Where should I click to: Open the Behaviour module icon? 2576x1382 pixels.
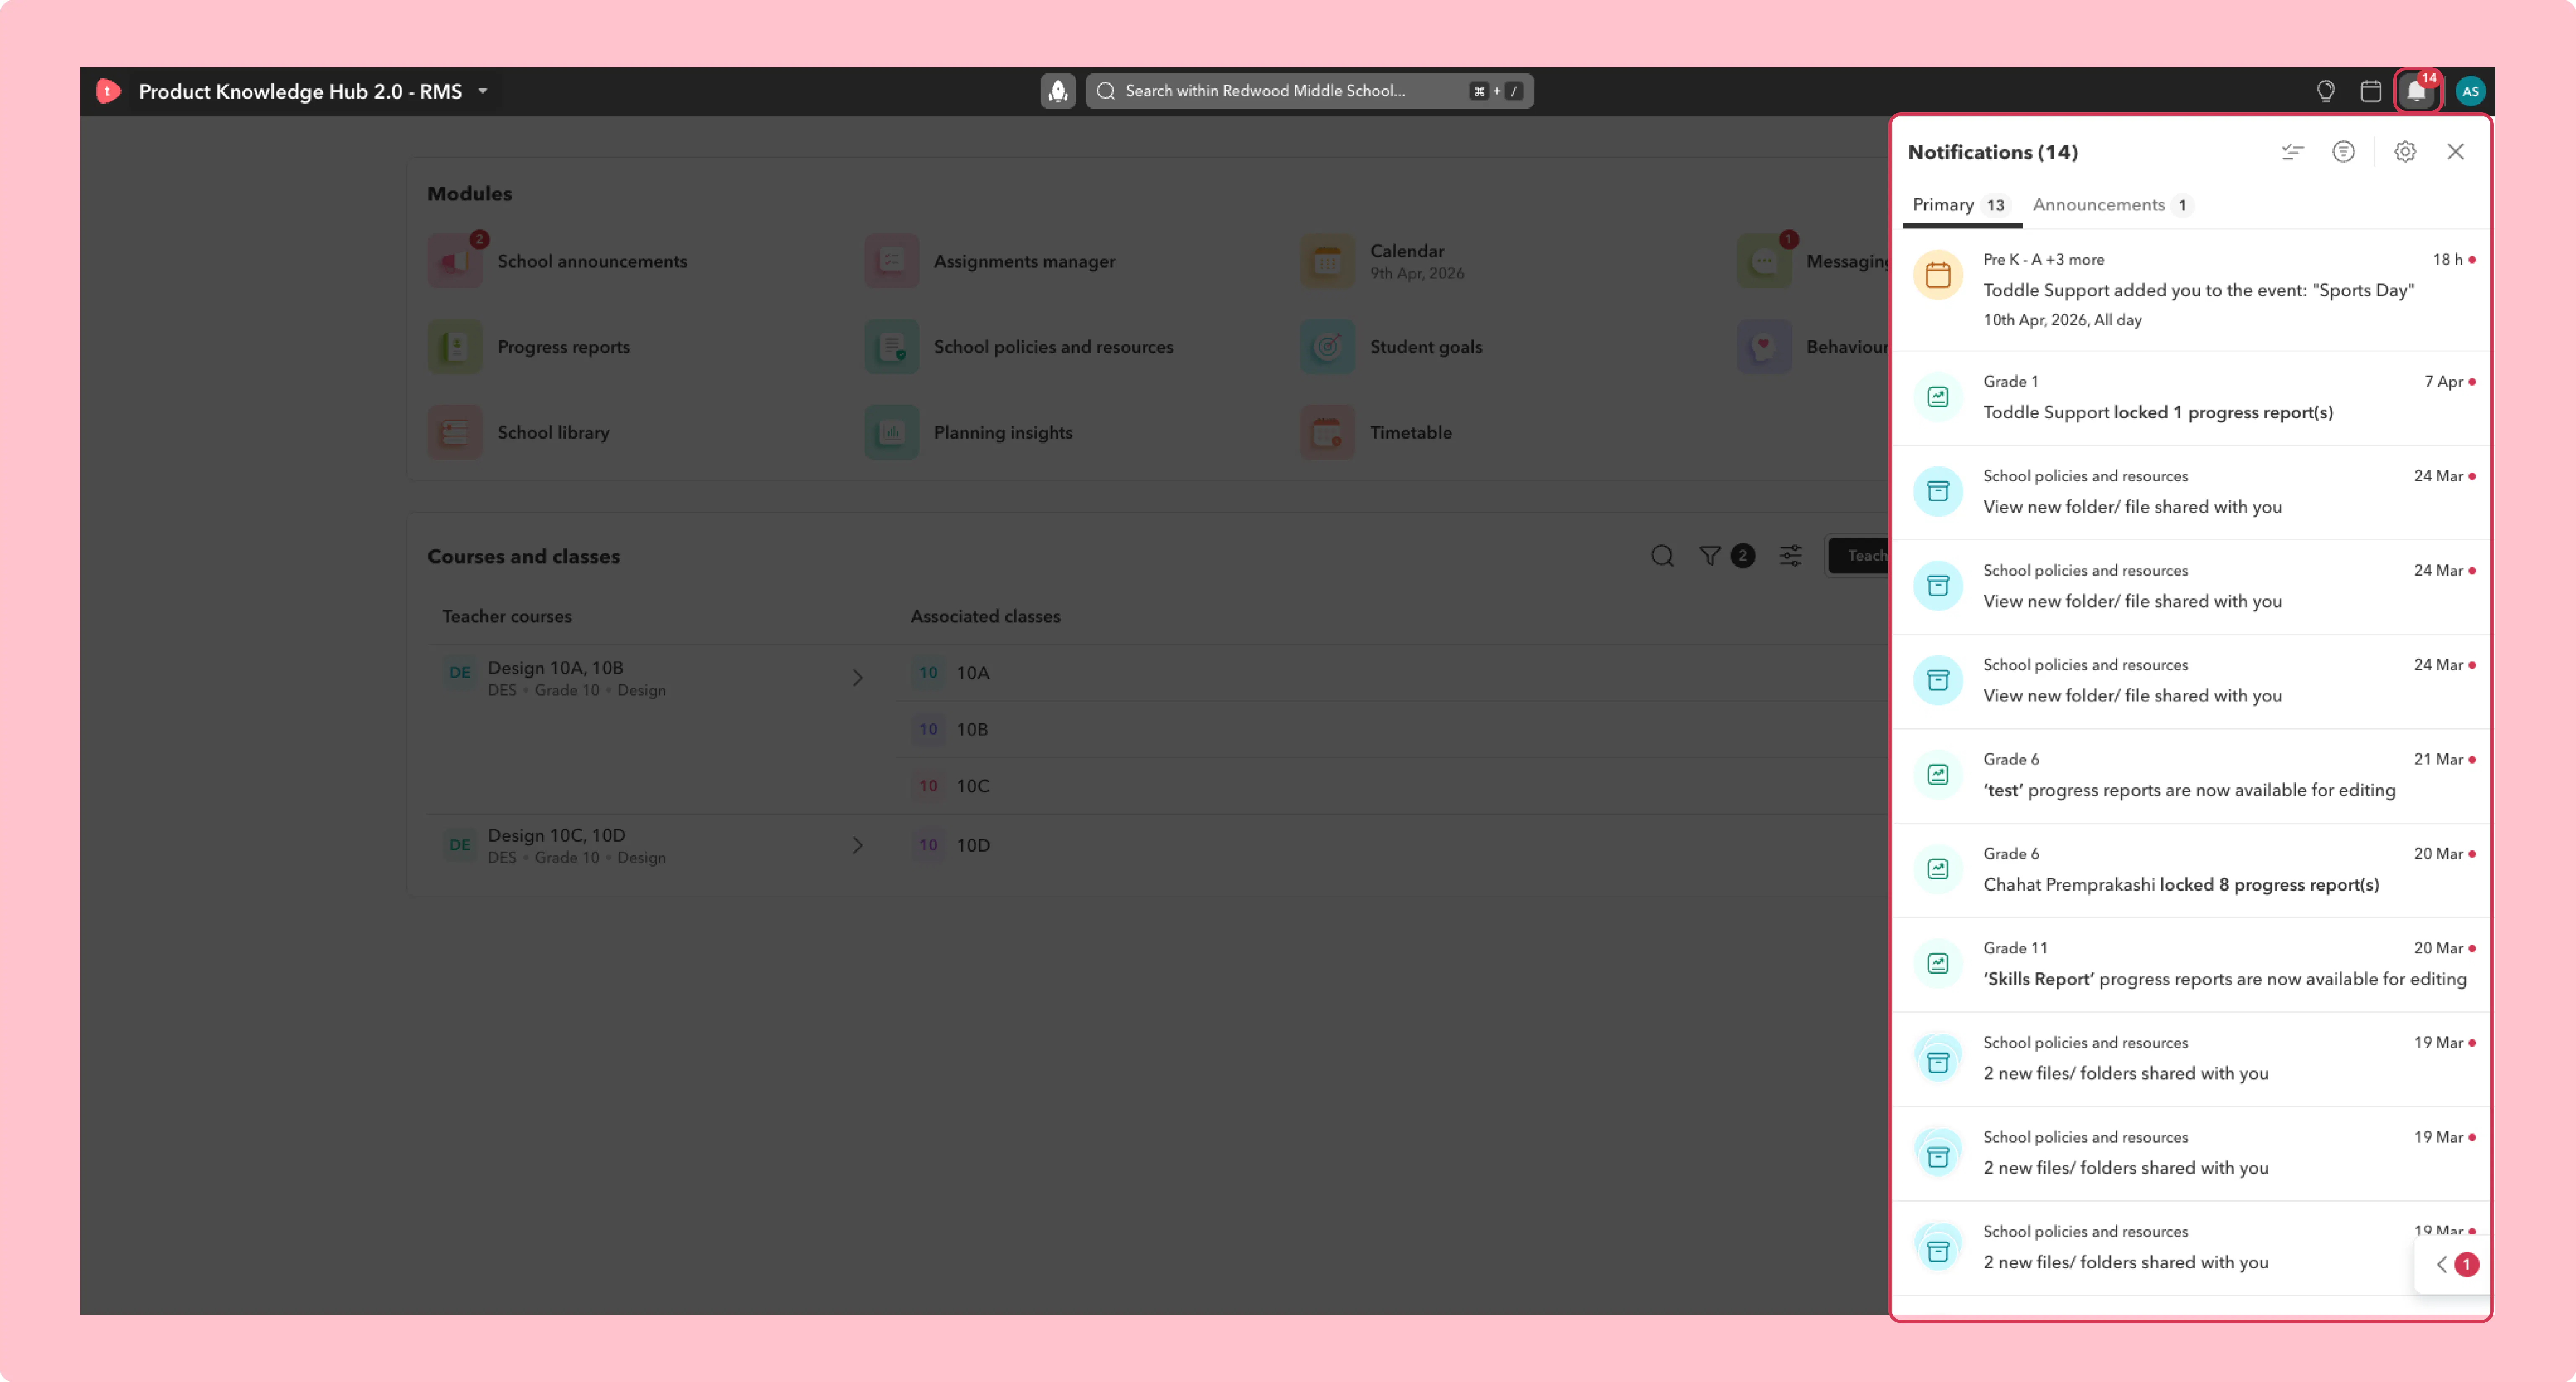1764,347
